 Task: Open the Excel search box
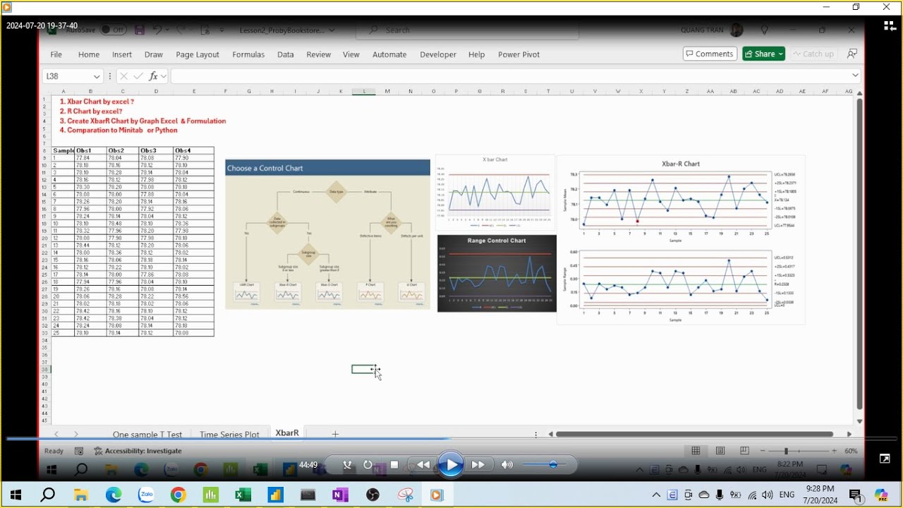[x=467, y=30]
